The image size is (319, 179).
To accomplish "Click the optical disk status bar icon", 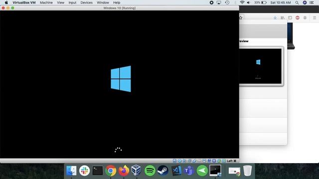I will pos(179,161).
